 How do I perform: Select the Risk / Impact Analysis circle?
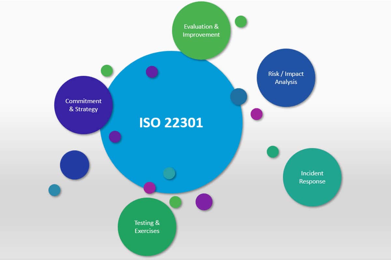[x=286, y=78]
